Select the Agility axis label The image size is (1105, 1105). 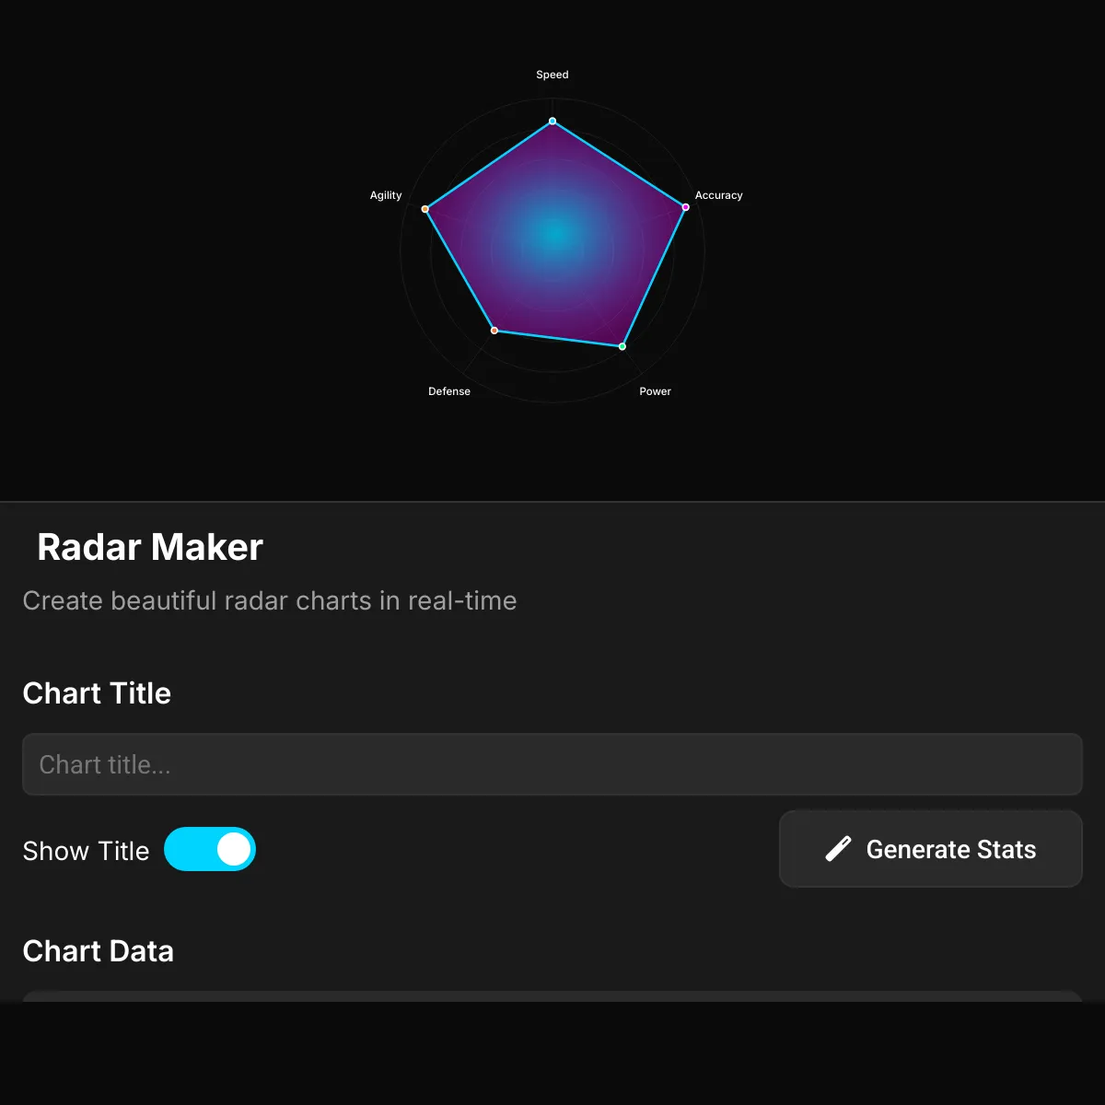coord(386,195)
